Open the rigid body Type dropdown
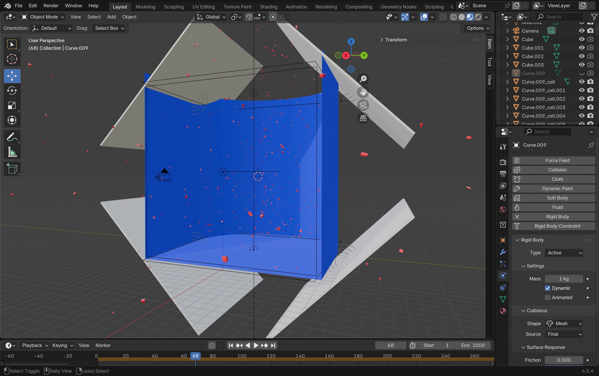The height and width of the screenshot is (376, 599). coord(564,253)
